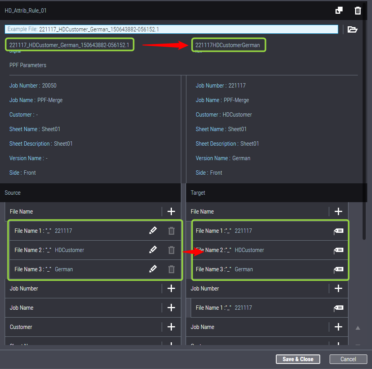The width and height of the screenshot is (372, 369).
Task: Edit source File Name 1 with pencil icon
Action: [153, 231]
